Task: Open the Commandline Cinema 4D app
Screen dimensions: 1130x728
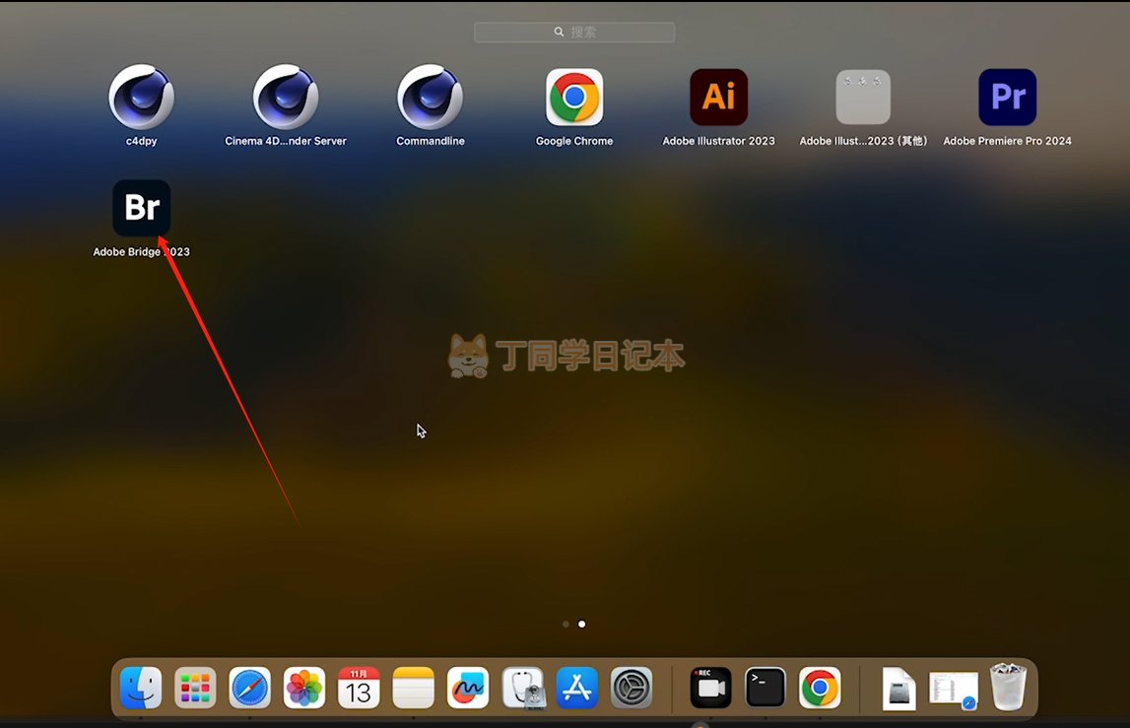Action: (x=431, y=98)
